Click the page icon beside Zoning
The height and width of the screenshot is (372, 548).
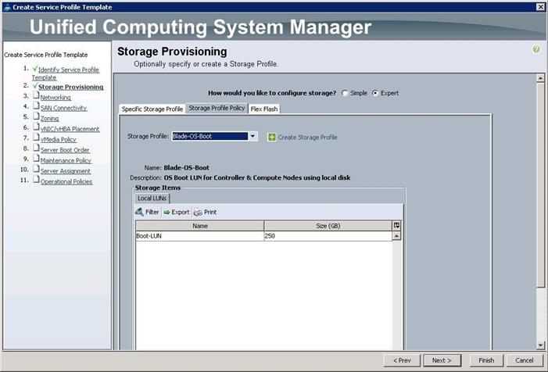coord(36,116)
